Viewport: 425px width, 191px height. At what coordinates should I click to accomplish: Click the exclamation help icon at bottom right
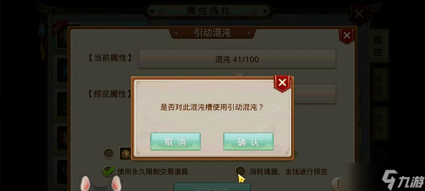[336, 183]
